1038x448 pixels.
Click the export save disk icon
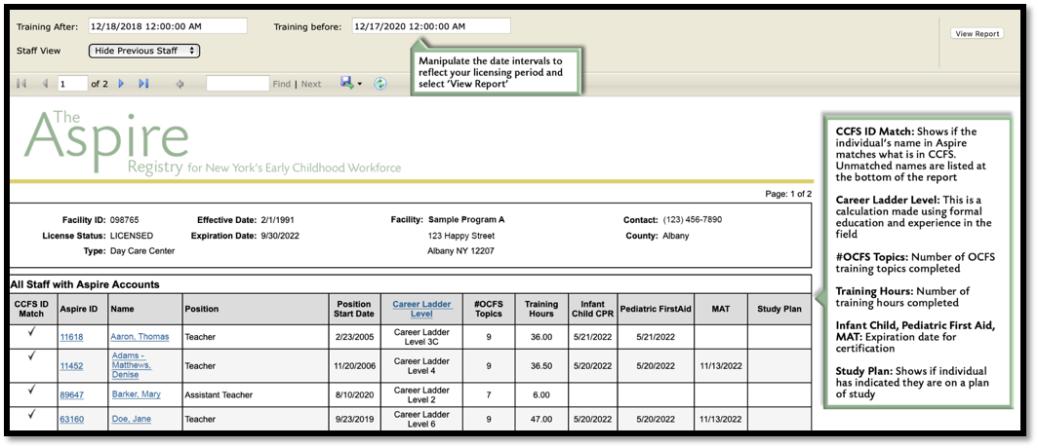(x=346, y=84)
